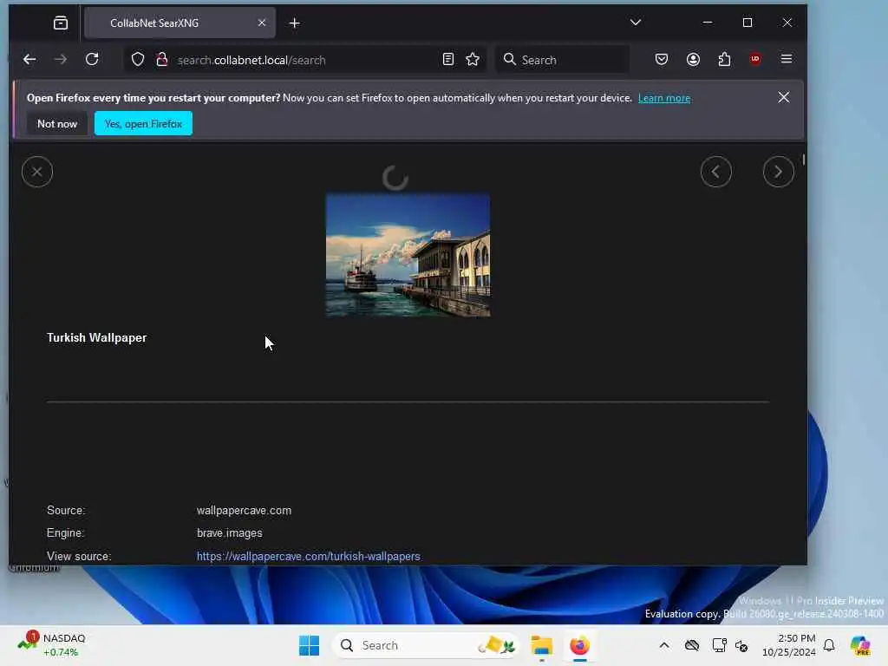888x666 pixels.
Task: Click the search.collabnet.local address bar
Action: point(306,60)
